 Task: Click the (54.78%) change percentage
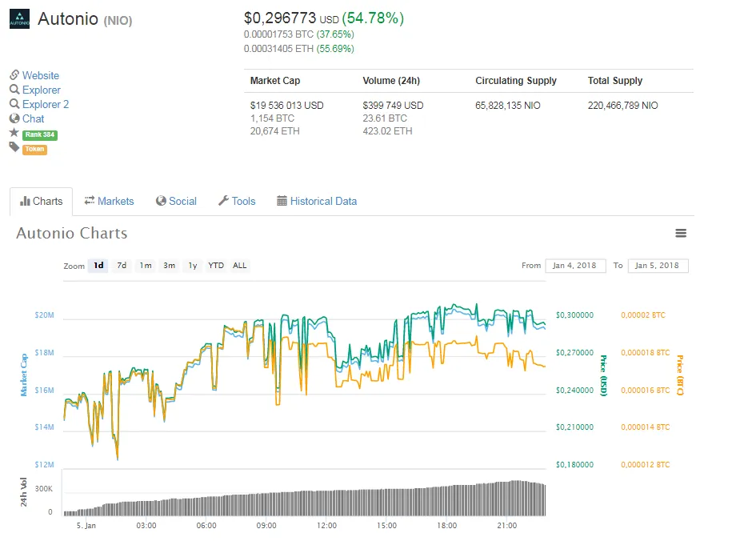(x=373, y=18)
